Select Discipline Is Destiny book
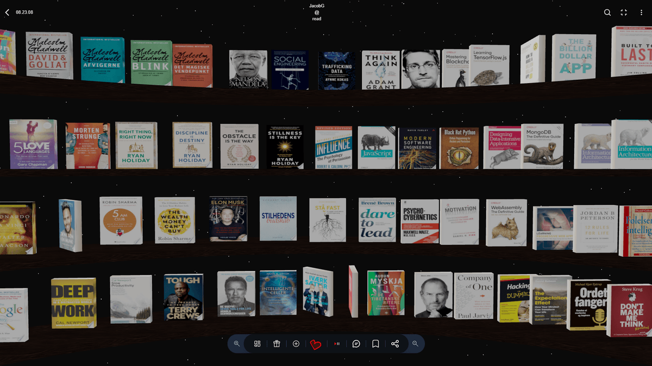This screenshot has height=366, width=652. coord(192,145)
